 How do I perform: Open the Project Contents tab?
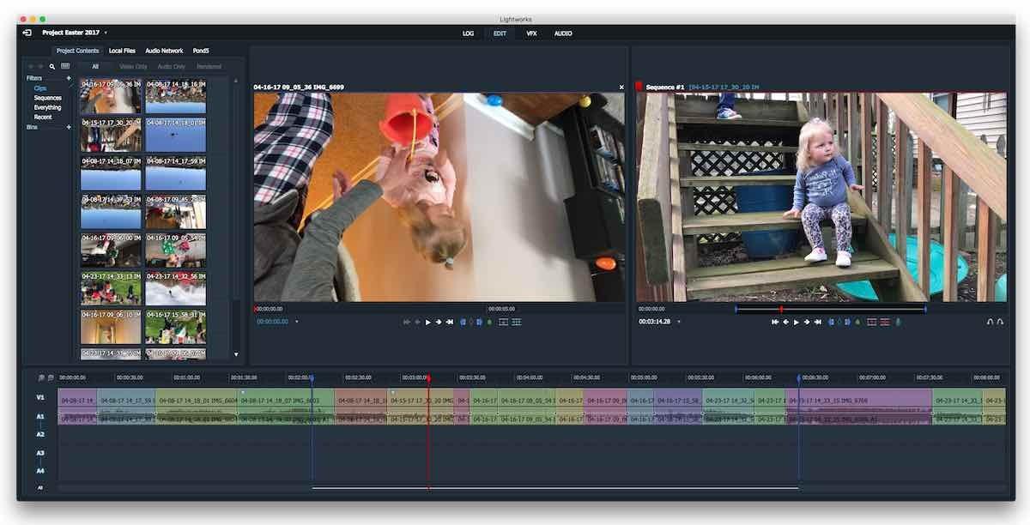[x=78, y=51]
